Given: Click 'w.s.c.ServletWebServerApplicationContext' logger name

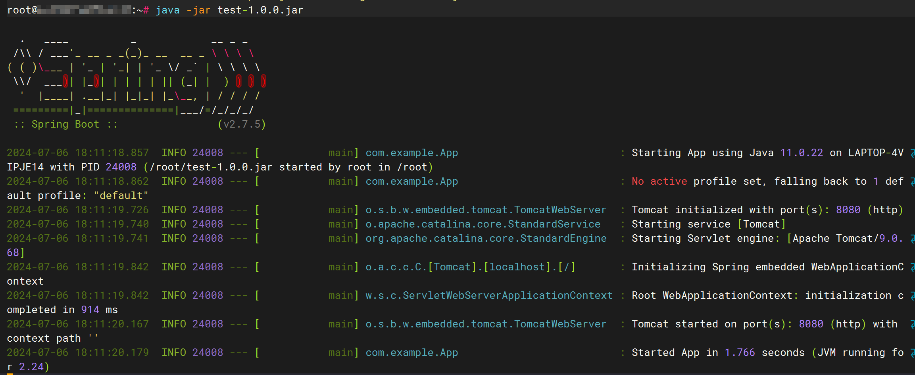Looking at the screenshot, I should (x=489, y=295).
